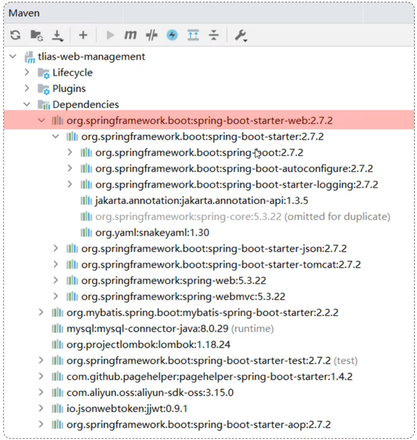Select tlias-web-management project label
This screenshot has width=417, height=440.
click(92, 57)
